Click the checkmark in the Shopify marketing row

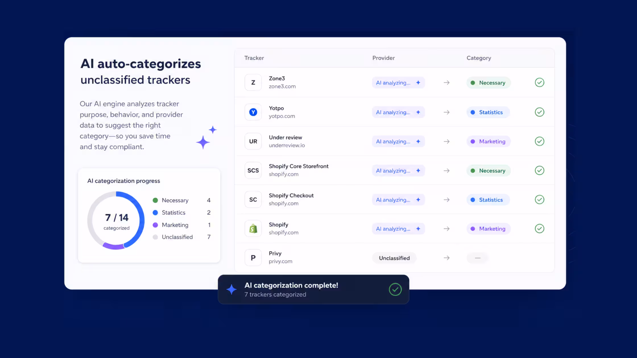tap(539, 228)
